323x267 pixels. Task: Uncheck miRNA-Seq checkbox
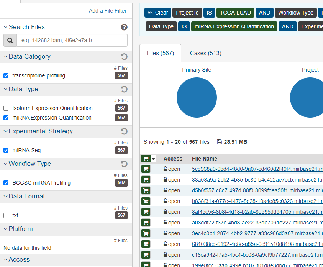tap(6, 151)
